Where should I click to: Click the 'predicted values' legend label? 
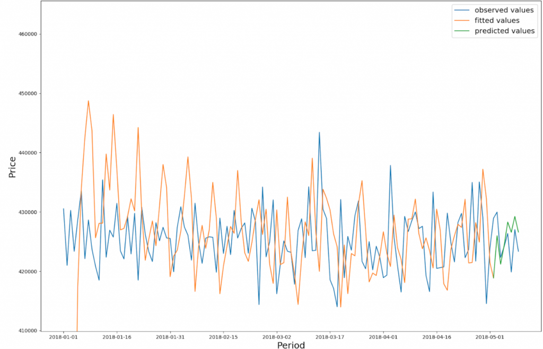[x=505, y=31]
